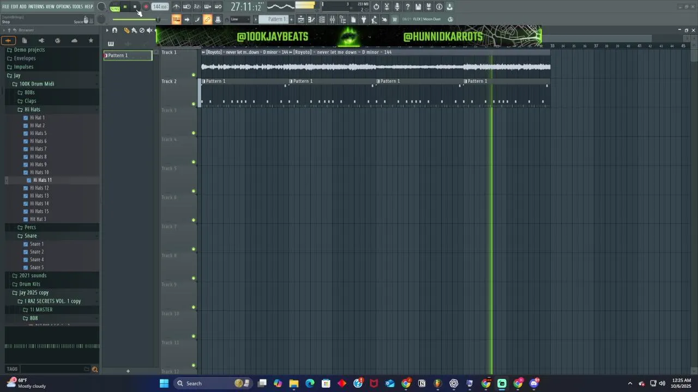Open the audio editor scissors icon
The height and width of the screenshot is (392, 698).
[387, 7]
